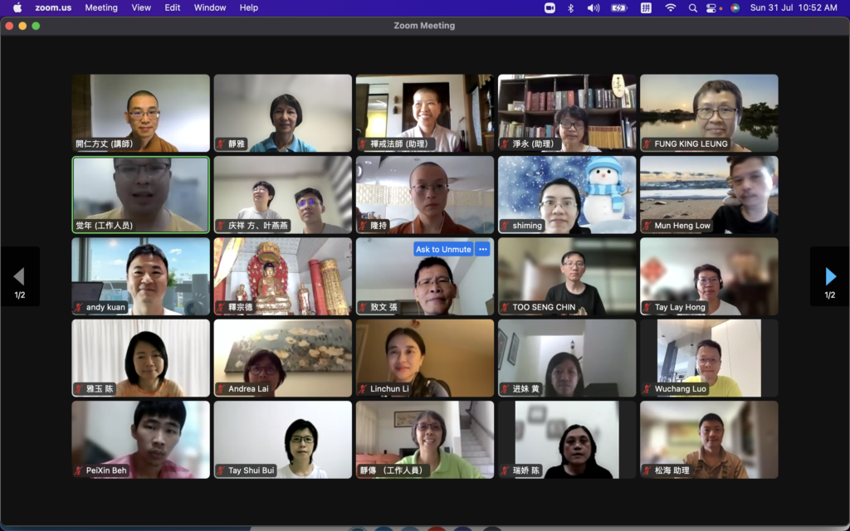
Task: Click muted mic icon on FUNG KING LEUNG
Action: (647, 144)
